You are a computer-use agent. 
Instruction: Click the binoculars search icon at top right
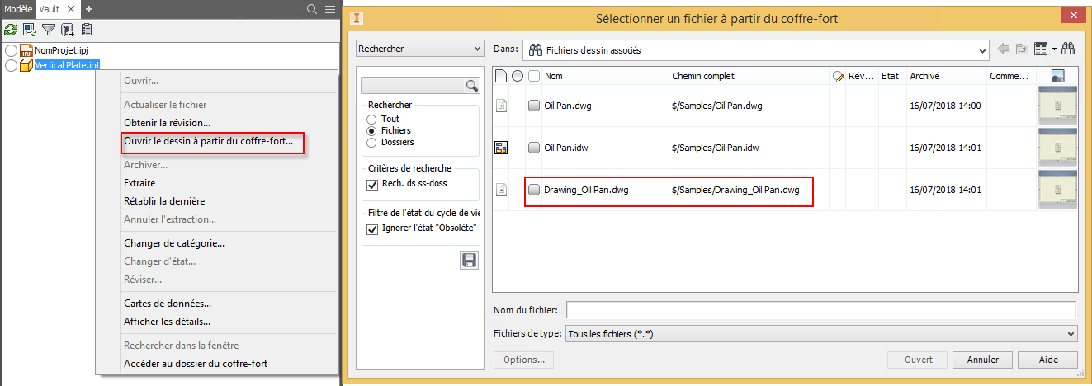[x=1068, y=49]
